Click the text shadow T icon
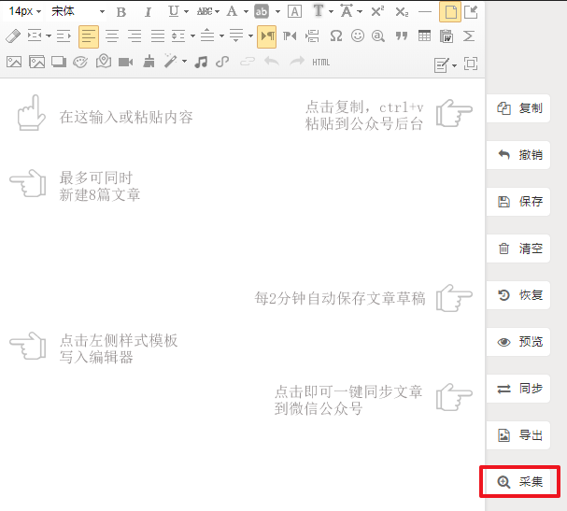Viewport: 567px width, 511px height. pos(319,11)
